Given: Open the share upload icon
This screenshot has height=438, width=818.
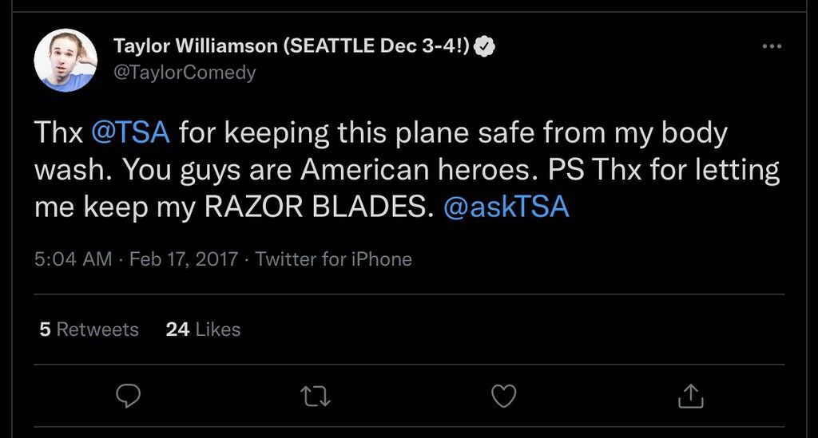Looking at the screenshot, I should coord(691,396).
